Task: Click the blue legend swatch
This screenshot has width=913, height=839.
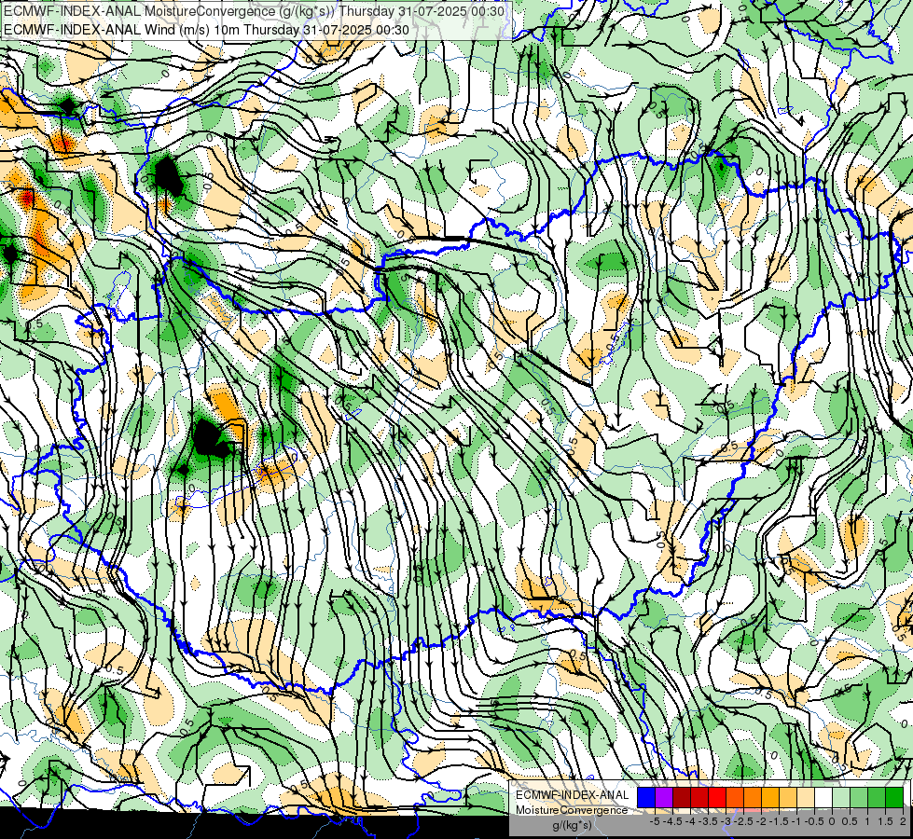Action: [646, 797]
